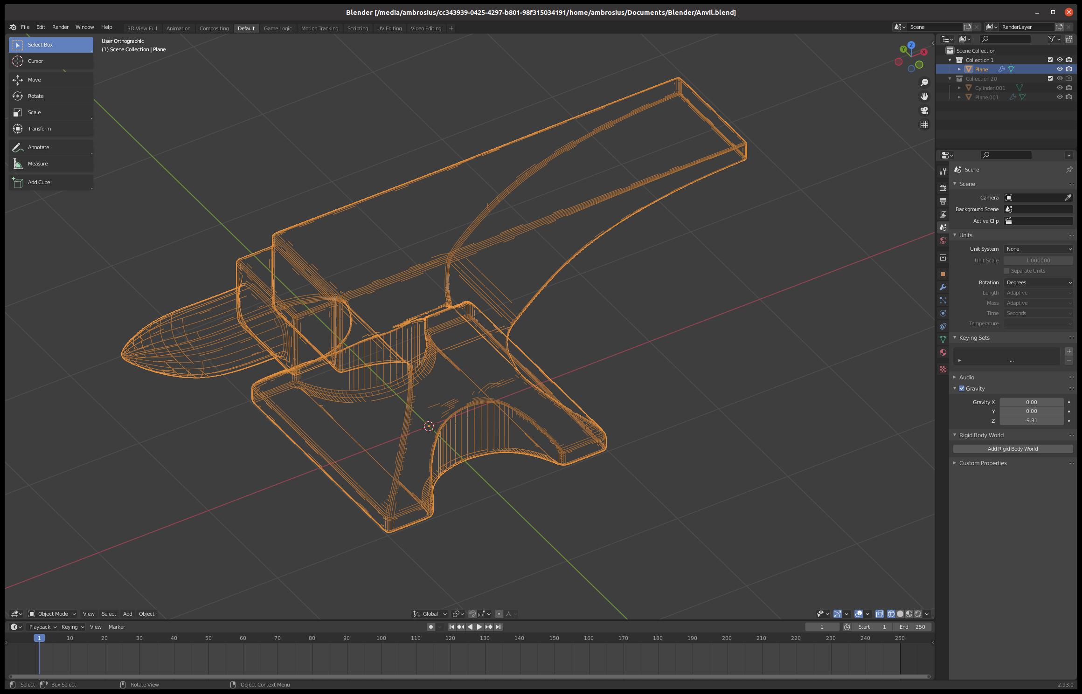
Task: Toggle visibility eye of Plane object
Action: [x=1060, y=69]
